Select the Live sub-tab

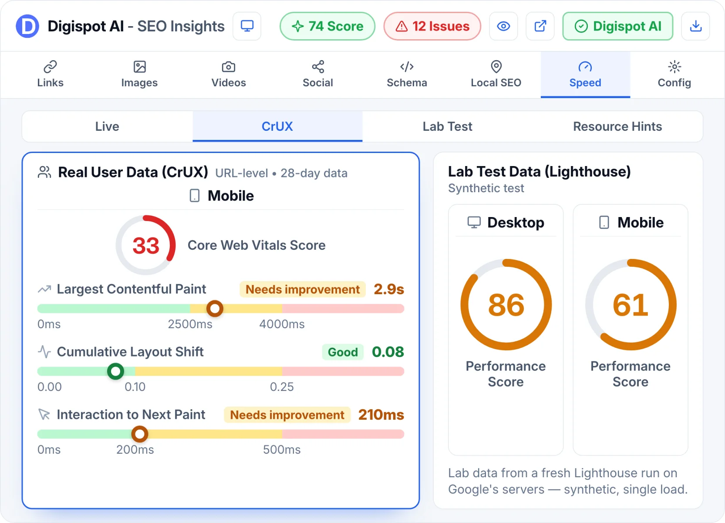coord(107,126)
